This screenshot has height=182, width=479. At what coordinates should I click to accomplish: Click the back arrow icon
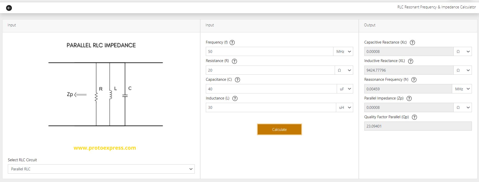[9, 8]
